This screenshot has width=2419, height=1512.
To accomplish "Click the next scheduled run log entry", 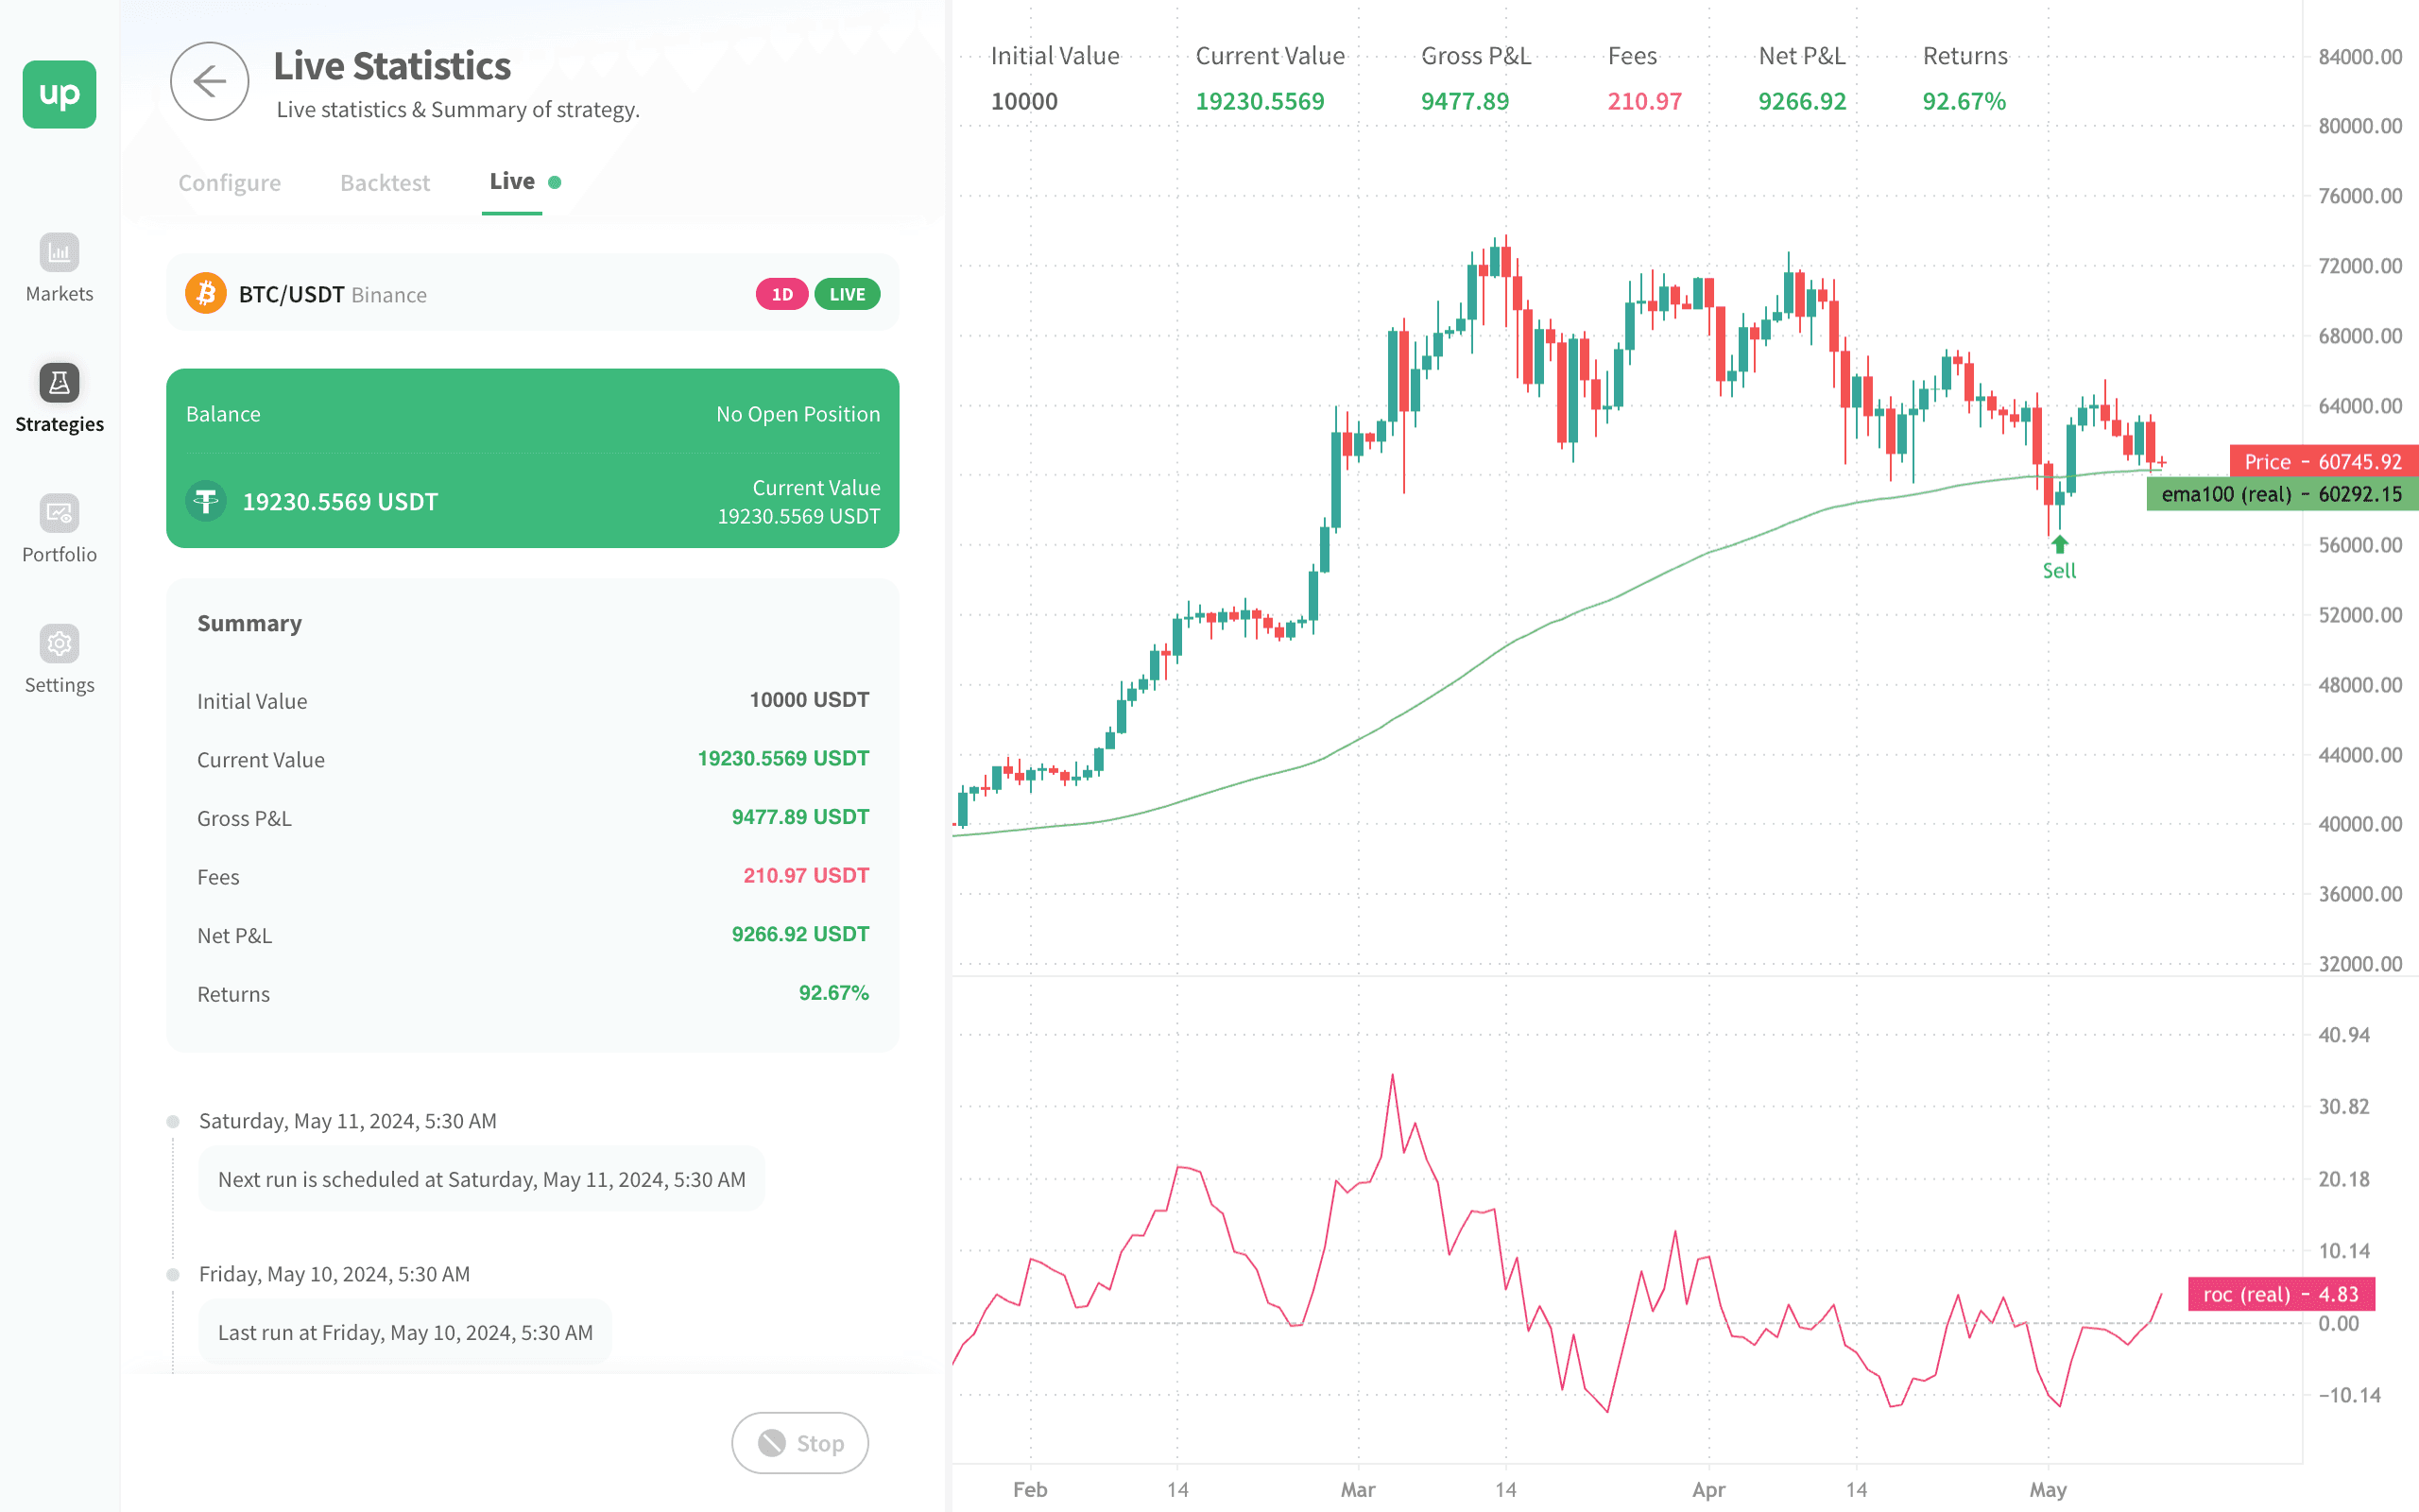I will 481,1179.
